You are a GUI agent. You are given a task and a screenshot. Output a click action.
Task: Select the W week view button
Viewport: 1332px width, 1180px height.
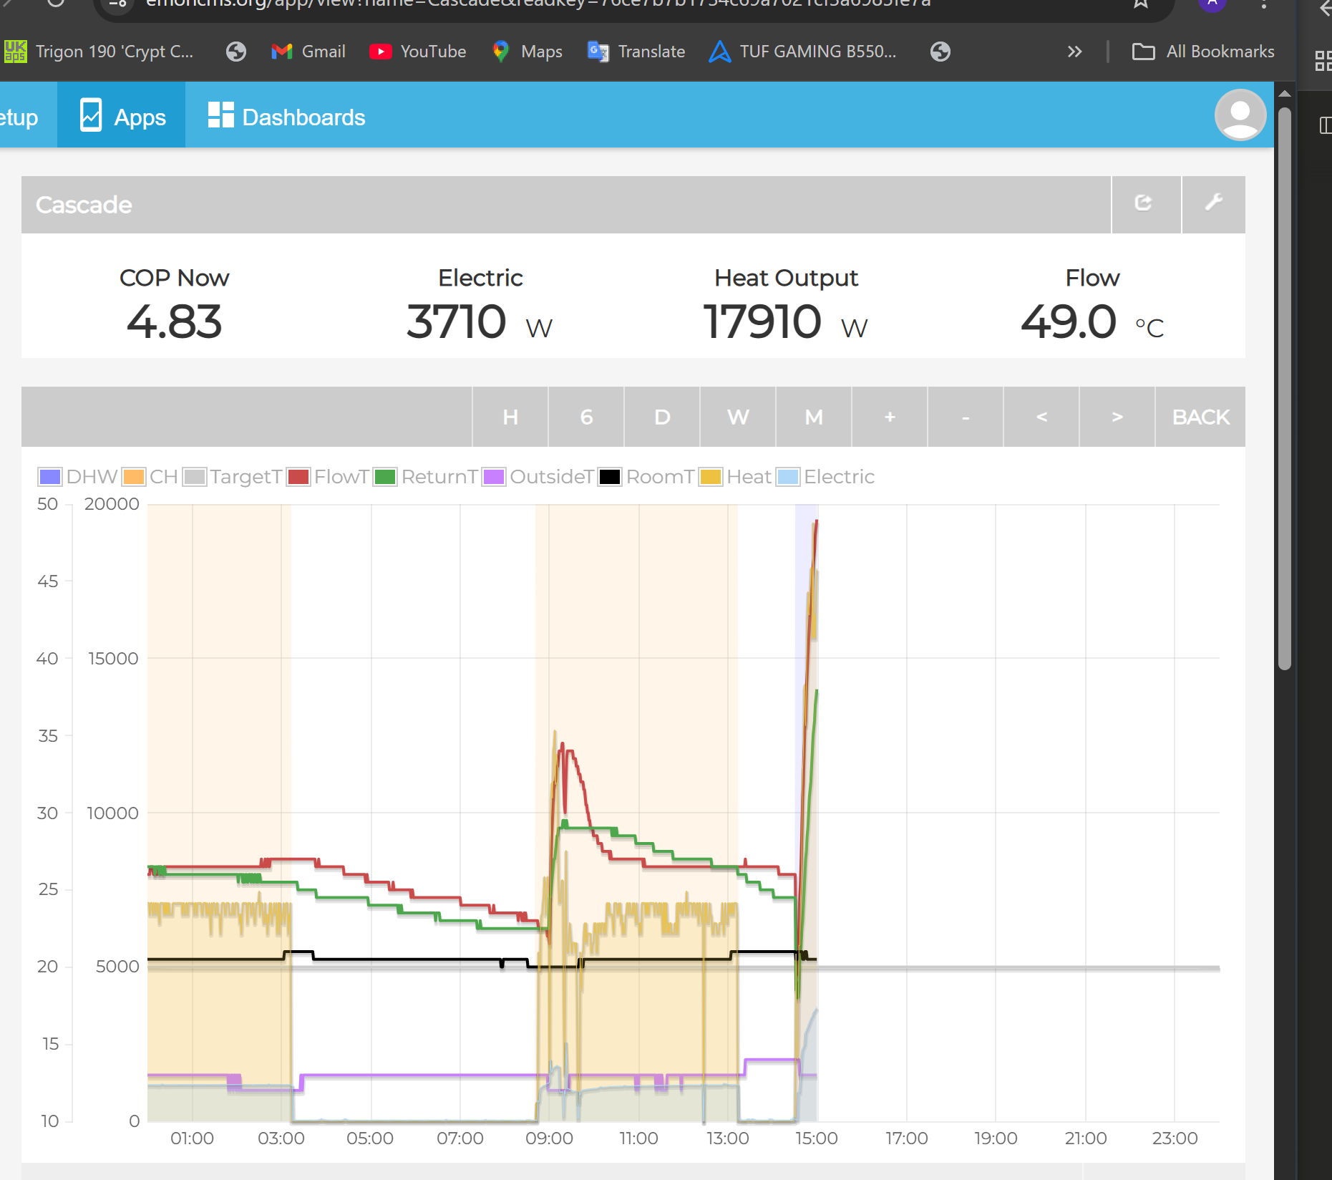click(737, 417)
